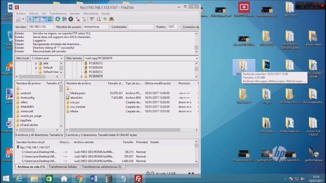Open the directory listing filters dialog
Image resolution: width=326 pixels, height=183 pixels.
pyautogui.click(x=92, y=19)
